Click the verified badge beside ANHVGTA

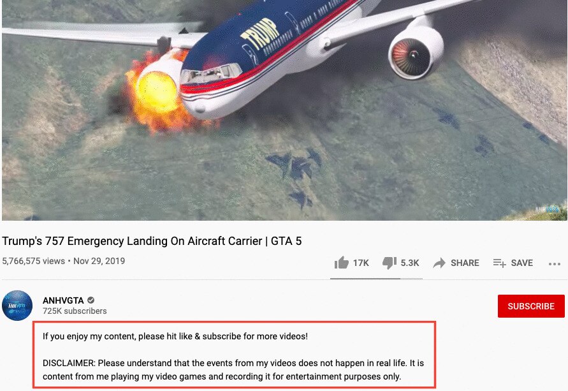(91, 300)
